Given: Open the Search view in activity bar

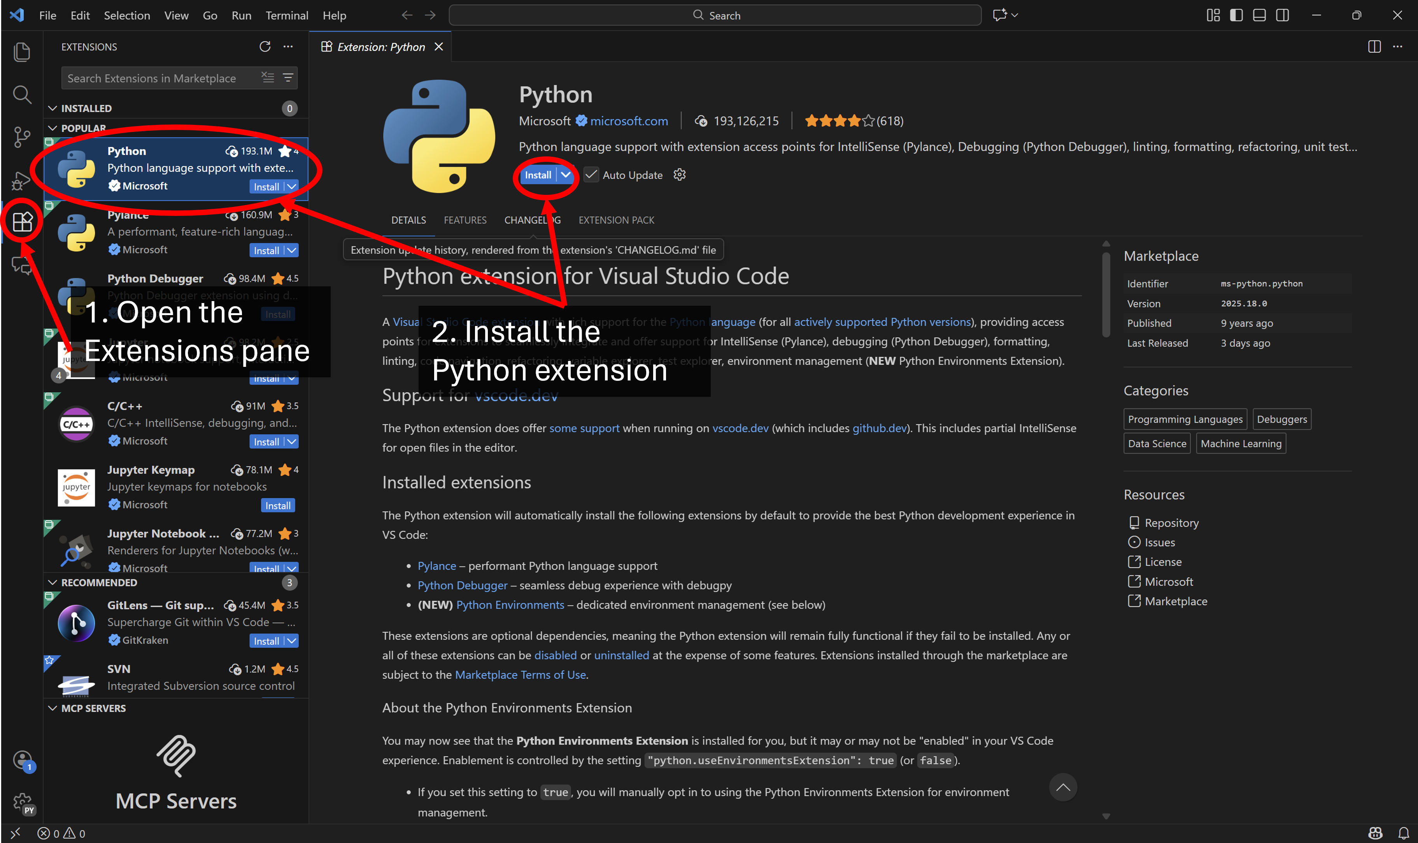Looking at the screenshot, I should [21, 94].
